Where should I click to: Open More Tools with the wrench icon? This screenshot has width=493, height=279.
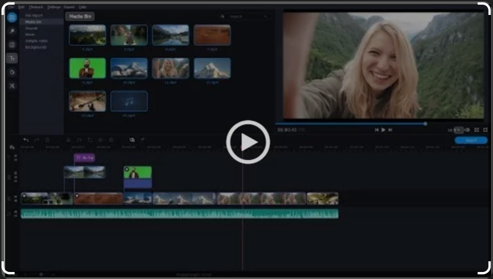click(12, 85)
